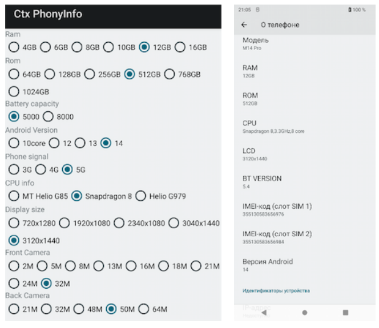Select 16GB Ram option
The height and width of the screenshot is (328, 379).
tap(180, 47)
